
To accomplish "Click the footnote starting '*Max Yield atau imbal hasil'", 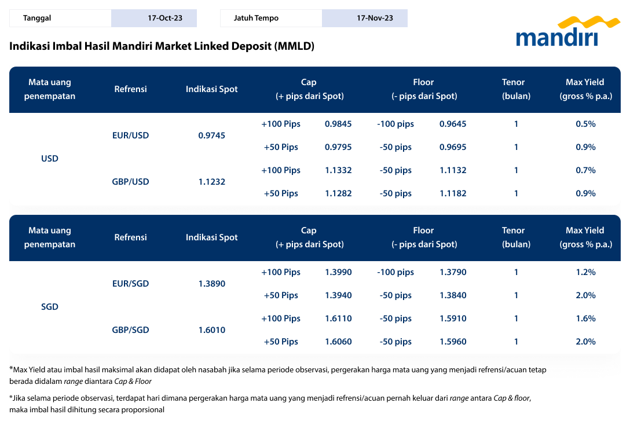I will (x=277, y=376).
